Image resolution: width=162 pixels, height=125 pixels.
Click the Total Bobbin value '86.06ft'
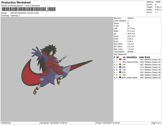tap(130, 52)
